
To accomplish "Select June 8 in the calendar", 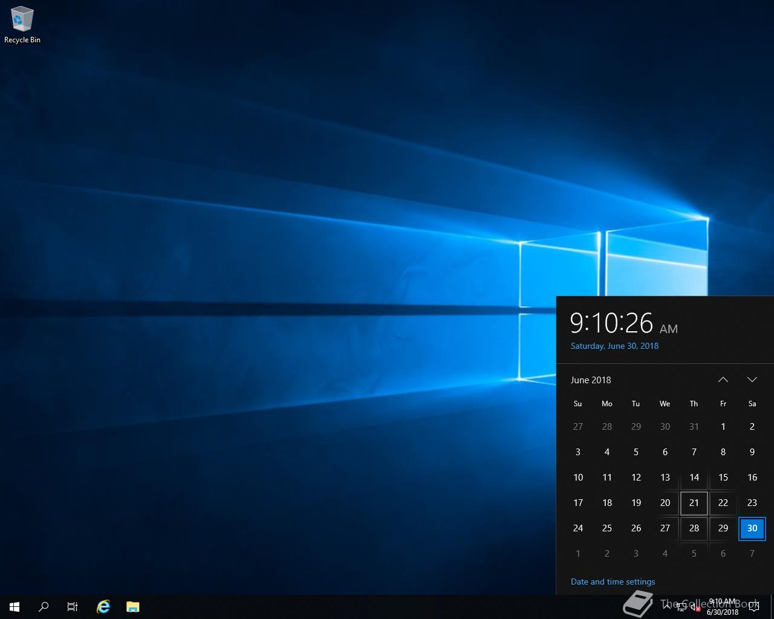I will click(x=723, y=452).
